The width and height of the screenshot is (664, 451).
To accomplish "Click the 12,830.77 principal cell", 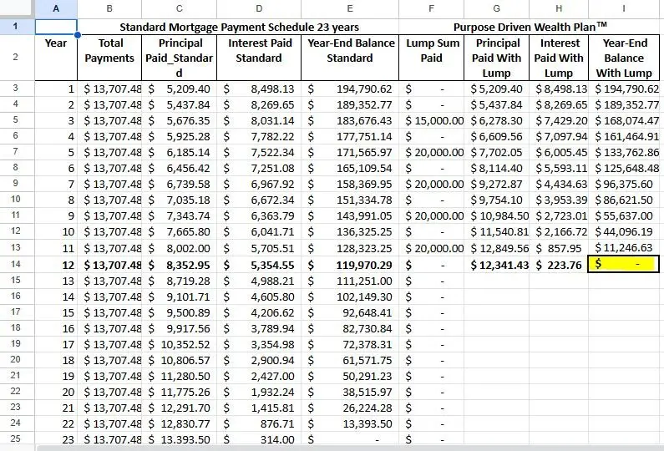I will pos(179,423).
